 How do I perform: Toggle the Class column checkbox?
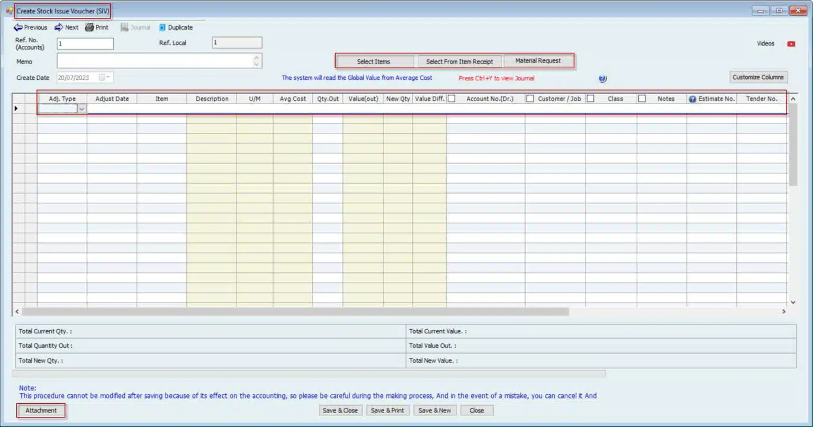tap(590, 98)
